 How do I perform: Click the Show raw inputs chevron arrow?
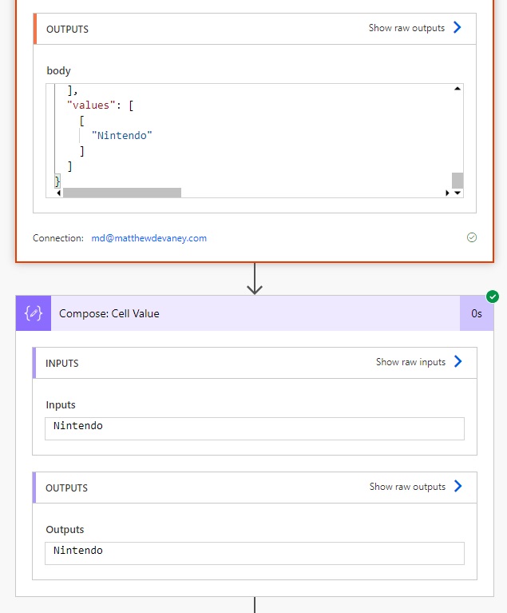[x=458, y=361]
